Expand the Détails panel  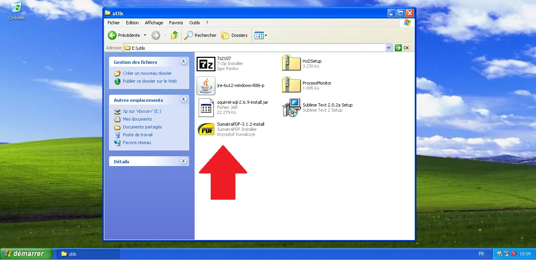pos(183,161)
